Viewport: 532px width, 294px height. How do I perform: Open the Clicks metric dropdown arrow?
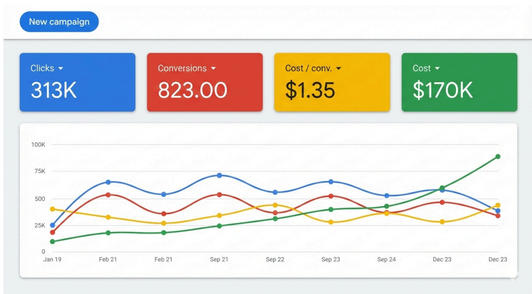[61, 69]
